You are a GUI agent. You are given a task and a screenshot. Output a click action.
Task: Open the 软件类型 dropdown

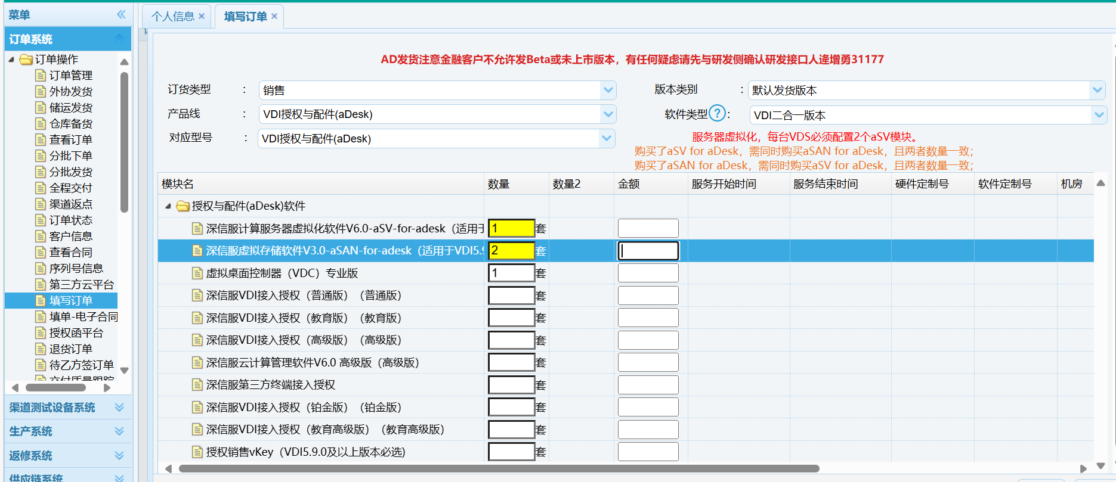coord(1099,115)
